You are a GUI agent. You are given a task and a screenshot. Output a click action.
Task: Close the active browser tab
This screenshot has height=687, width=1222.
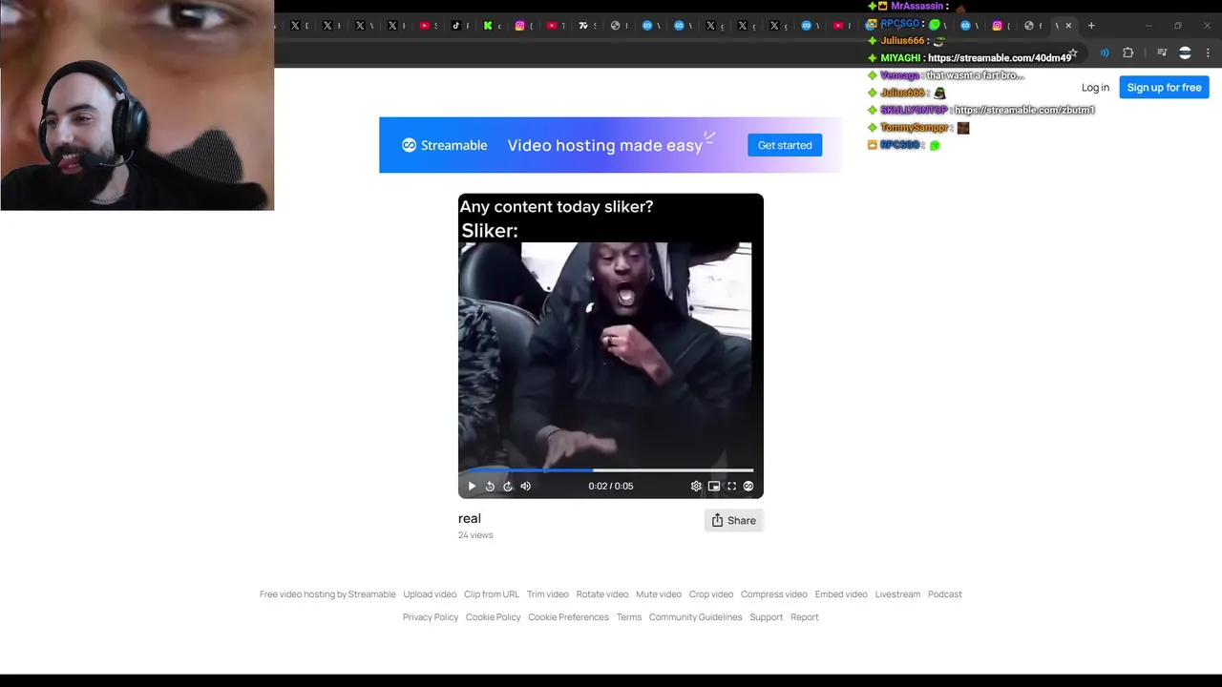[x=1068, y=26]
